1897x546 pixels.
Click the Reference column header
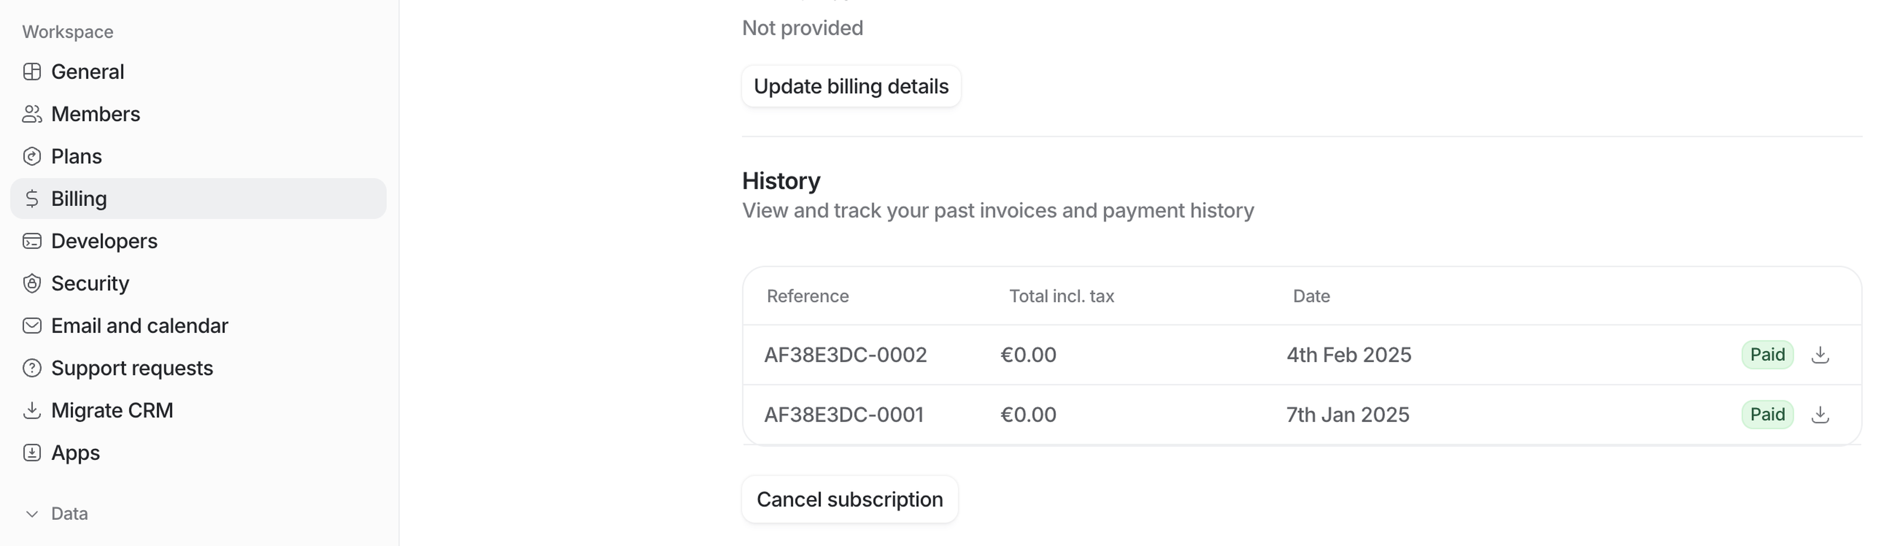point(807,296)
